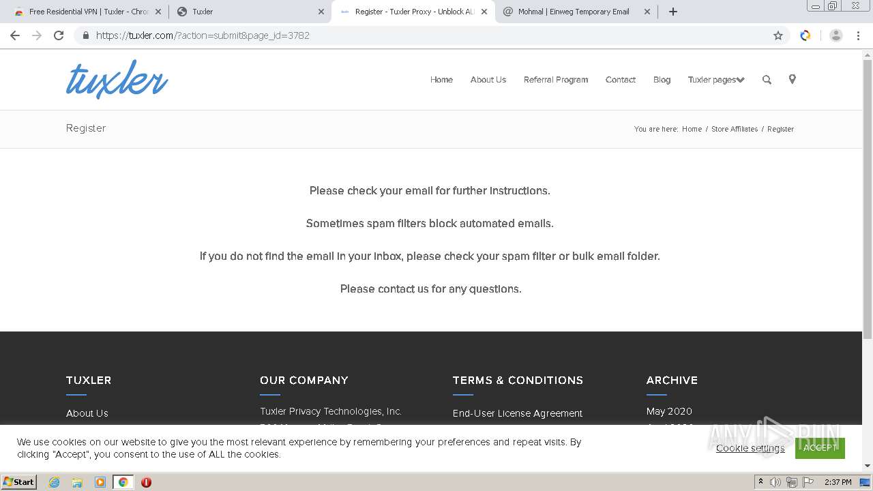Open Cookie settings
873x491 pixels.
(x=750, y=448)
